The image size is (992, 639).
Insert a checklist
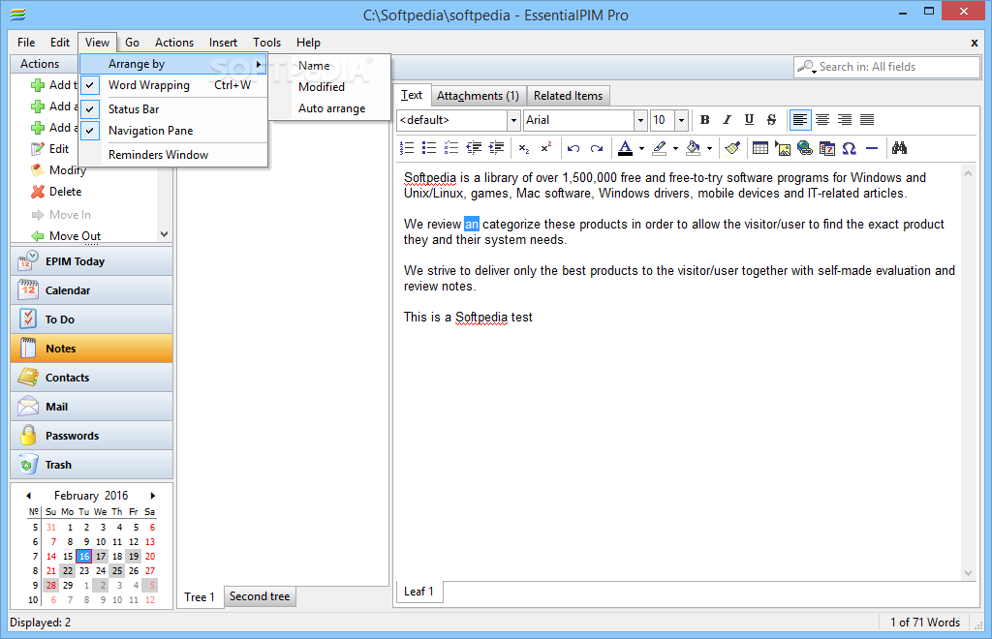451,148
